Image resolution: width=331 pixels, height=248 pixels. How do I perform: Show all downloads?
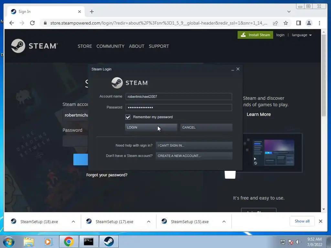tap(302, 221)
